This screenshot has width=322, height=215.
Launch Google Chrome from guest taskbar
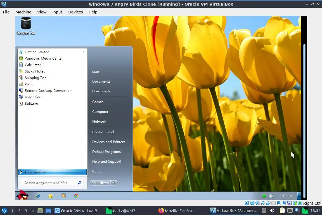click(x=76, y=196)
